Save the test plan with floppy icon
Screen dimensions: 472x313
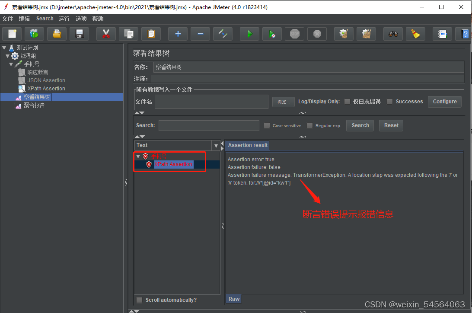[79, 34]
